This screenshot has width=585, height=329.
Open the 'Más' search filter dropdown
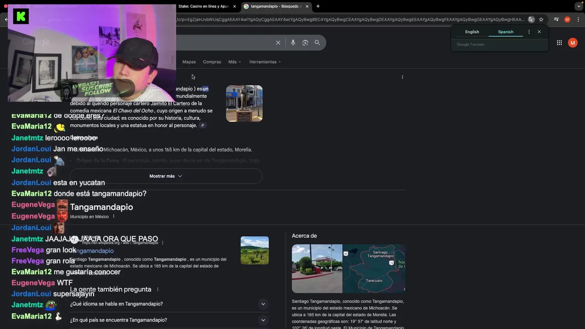[234, 62]
